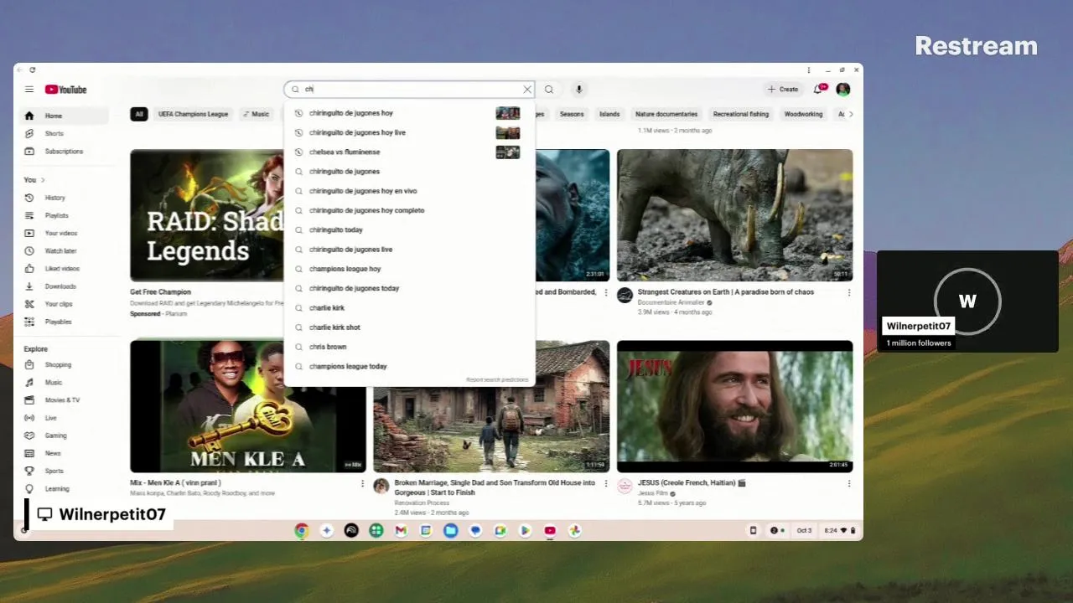This screenshot has width=1073, height=603.
Task: Open the account avatar menu
Action: click(x=843, y=89)
